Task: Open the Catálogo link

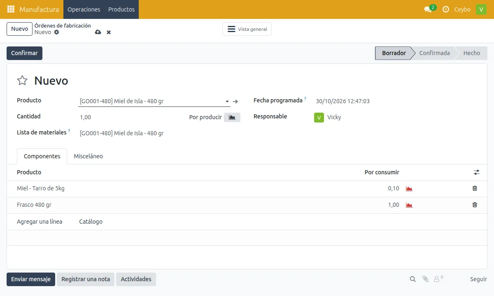Action: 91,222
